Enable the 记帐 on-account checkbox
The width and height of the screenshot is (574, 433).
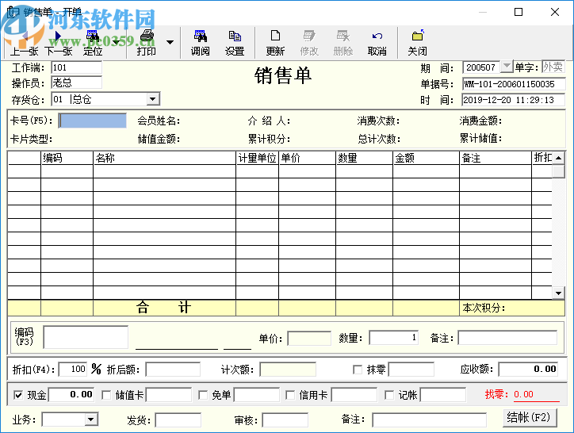pyautogui.click(x=389, y=395)
